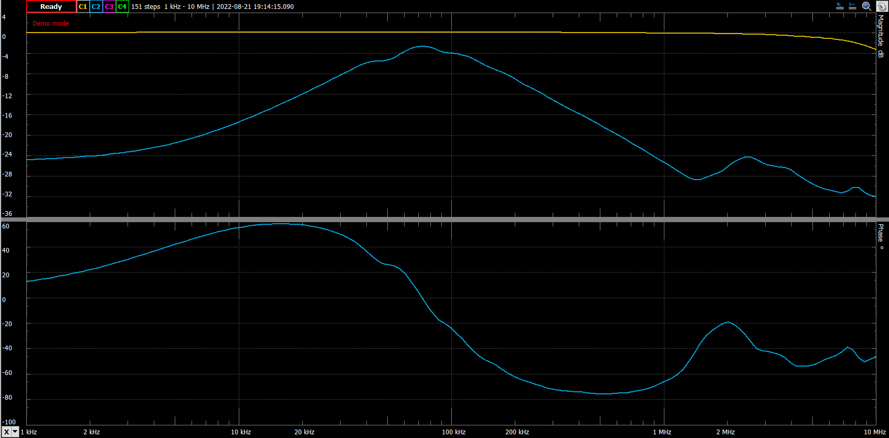The image size is (889, 438).
Task: Toggle channel C1 yellow trace
Action: click(83, 7)
